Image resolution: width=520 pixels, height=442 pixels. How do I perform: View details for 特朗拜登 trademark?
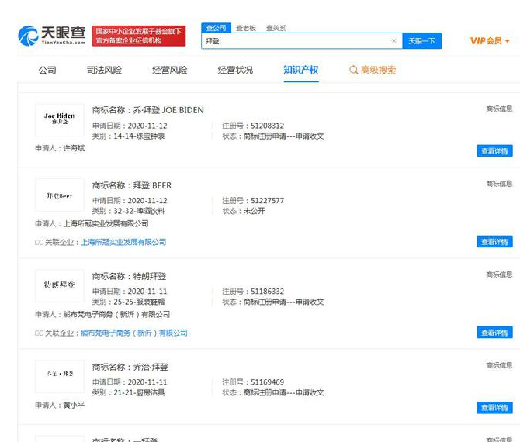(494, 333)
